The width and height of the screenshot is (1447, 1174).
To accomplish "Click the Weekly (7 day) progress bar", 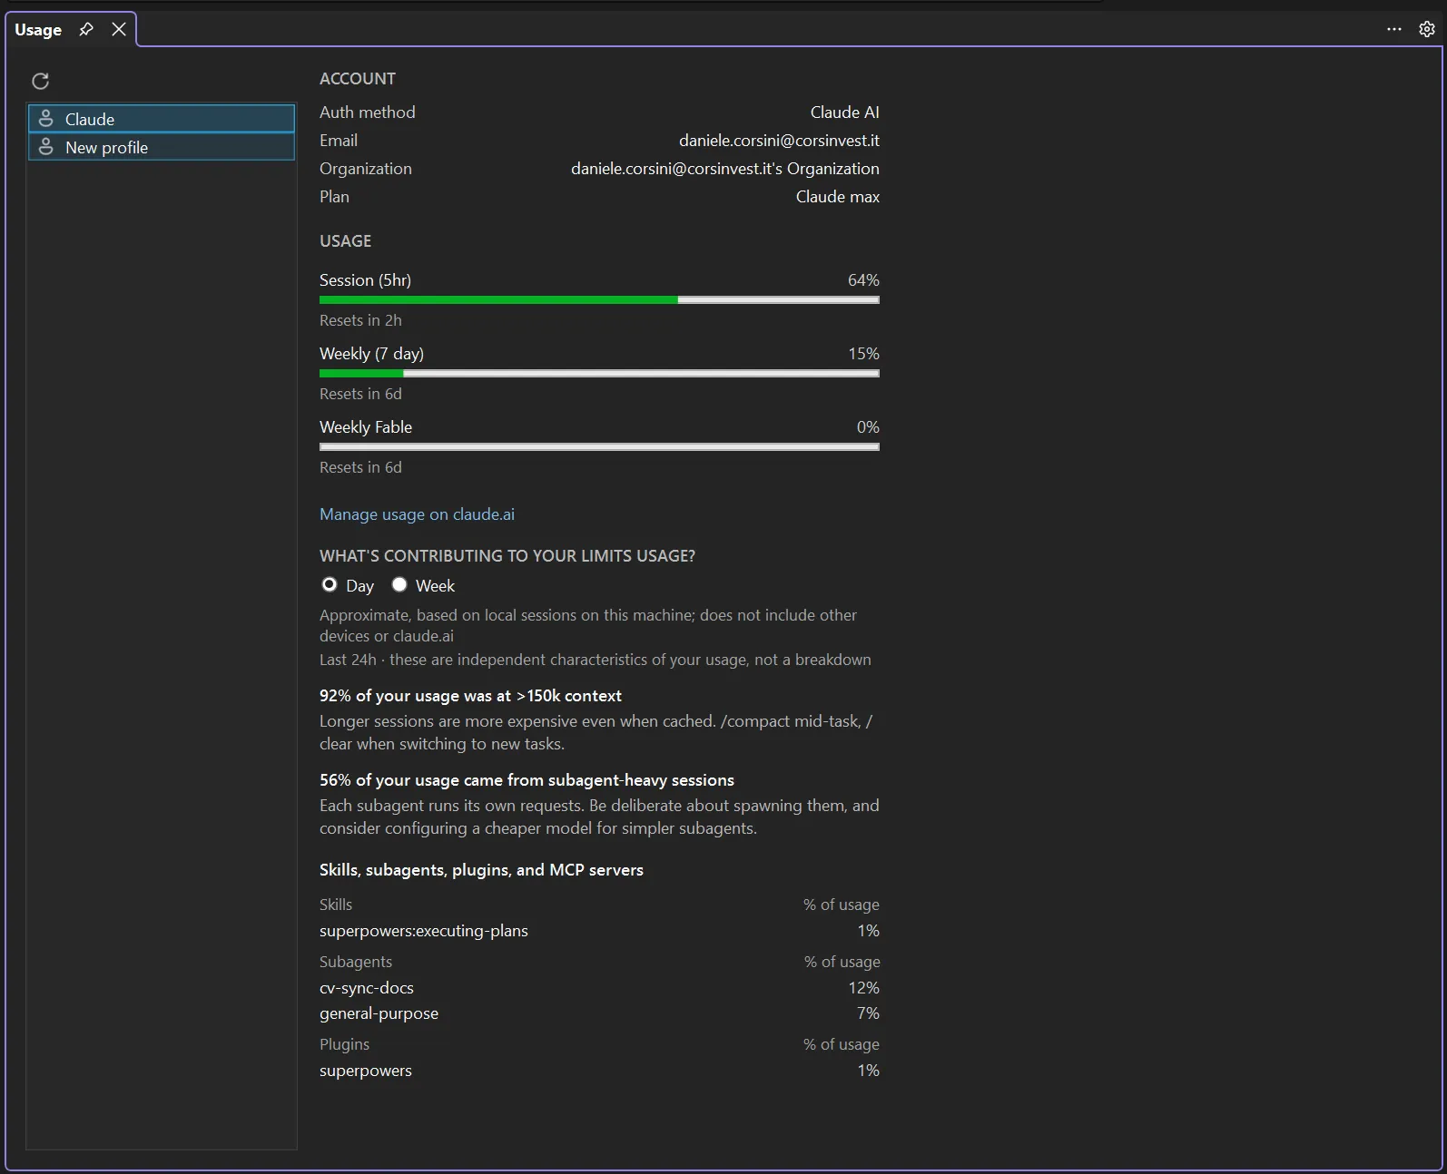I will [x=599, y=373].
